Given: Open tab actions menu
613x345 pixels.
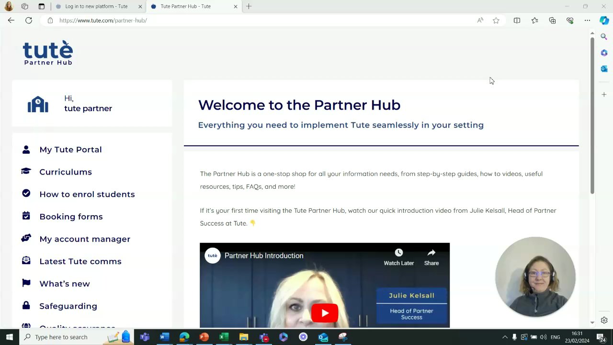Looking at the screenshot, I should (42, 6).
